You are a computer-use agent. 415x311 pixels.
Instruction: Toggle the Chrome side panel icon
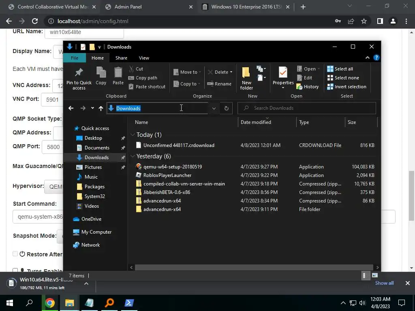pos(380,21)
